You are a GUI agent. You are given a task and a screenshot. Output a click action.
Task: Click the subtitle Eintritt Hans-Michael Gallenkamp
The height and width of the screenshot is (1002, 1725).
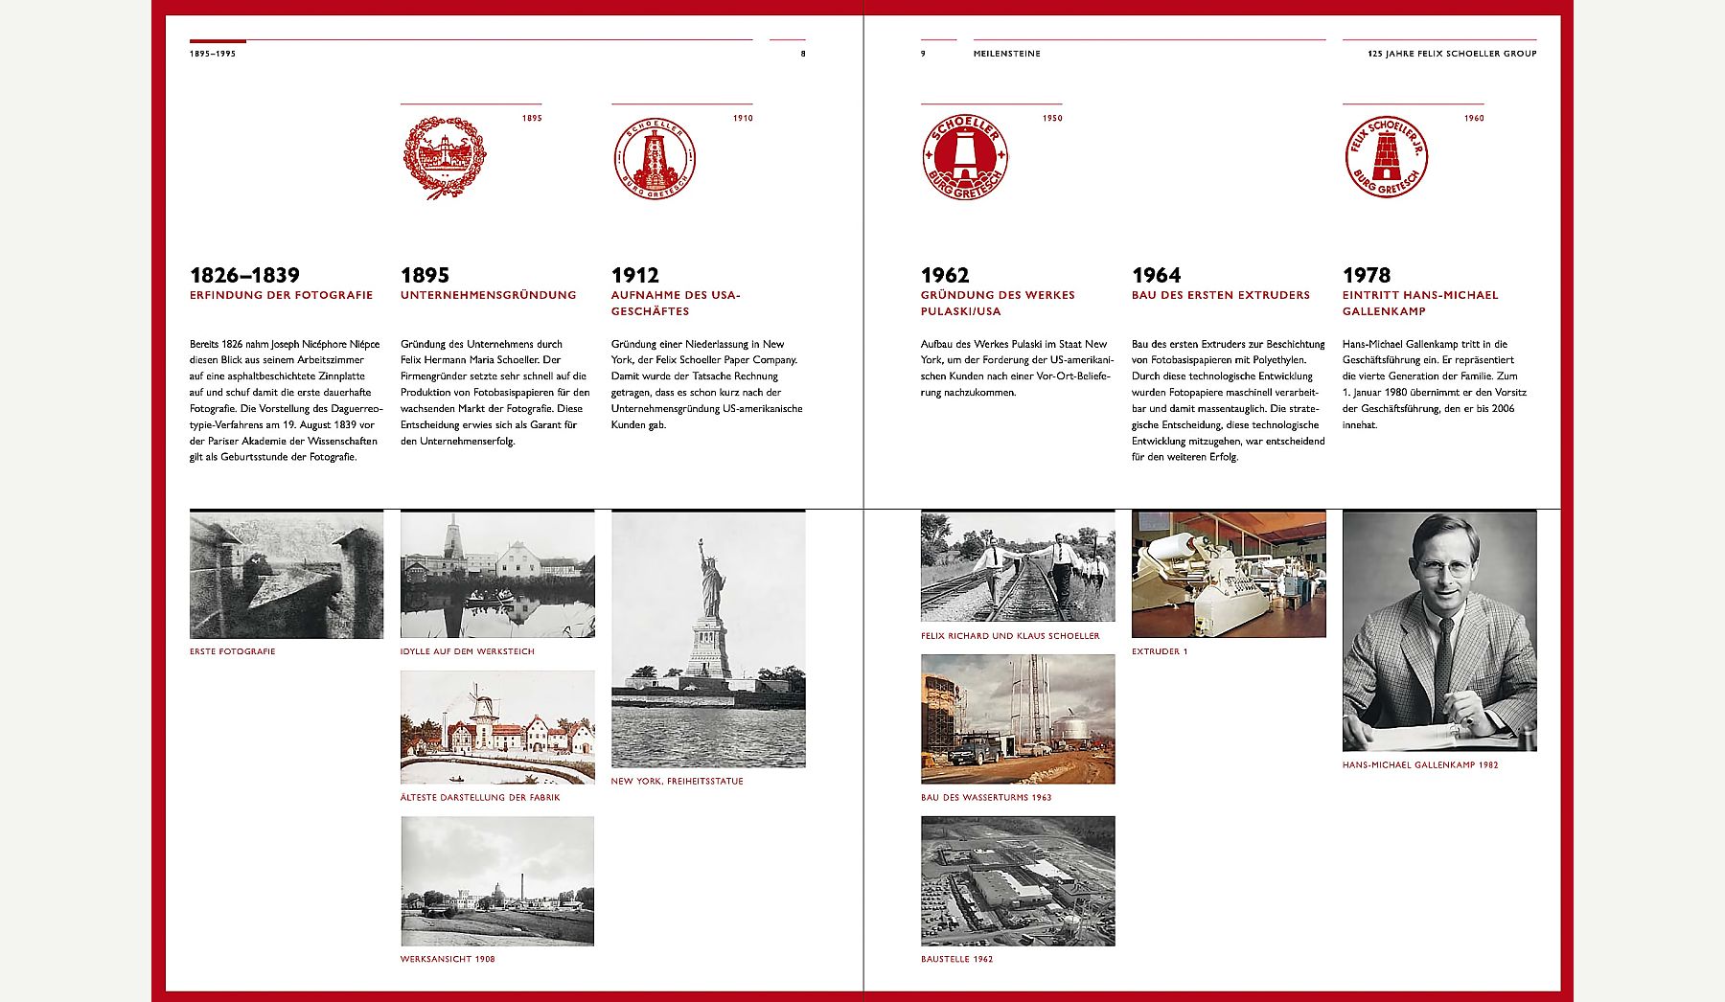pos(1420,303)
